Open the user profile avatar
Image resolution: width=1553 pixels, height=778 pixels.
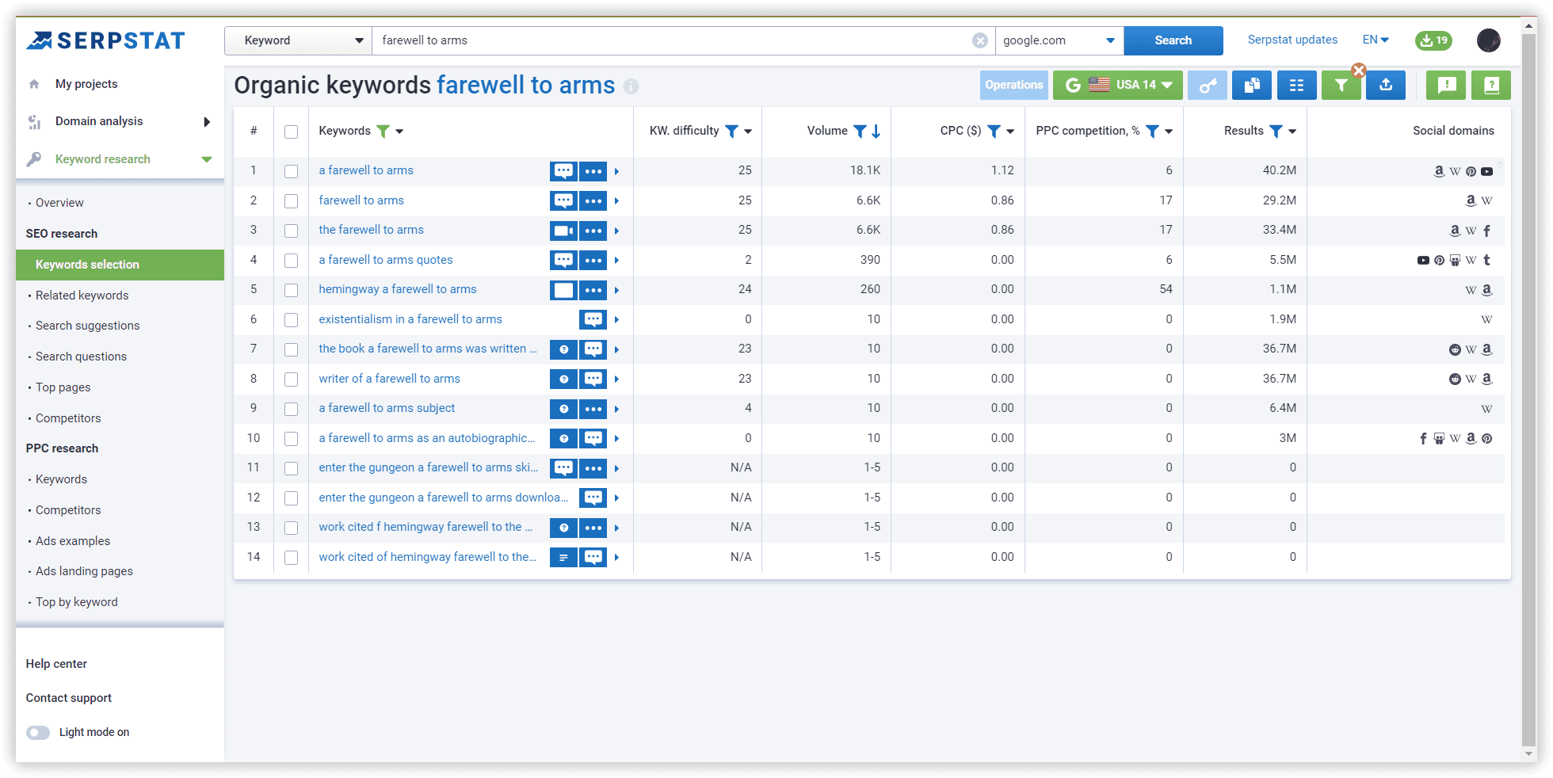[1489, 40]
